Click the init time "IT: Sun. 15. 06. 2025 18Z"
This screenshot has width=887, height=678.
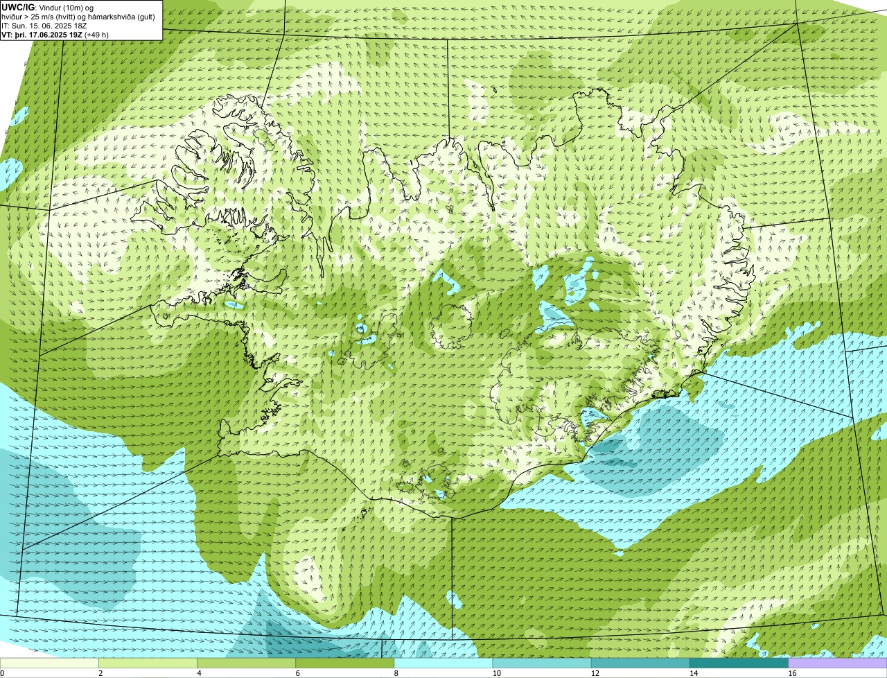click(x=44, y=26)
